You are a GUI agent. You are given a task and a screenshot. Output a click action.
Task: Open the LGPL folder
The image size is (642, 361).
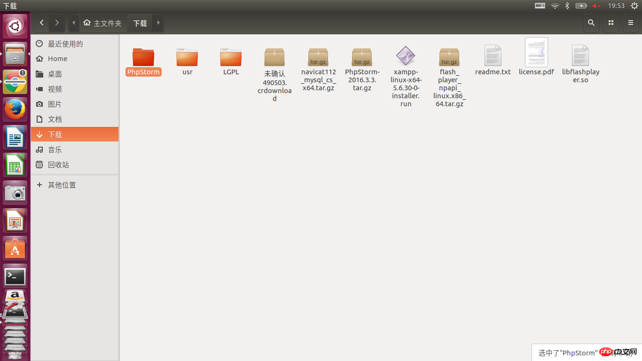tap(231, 57)
